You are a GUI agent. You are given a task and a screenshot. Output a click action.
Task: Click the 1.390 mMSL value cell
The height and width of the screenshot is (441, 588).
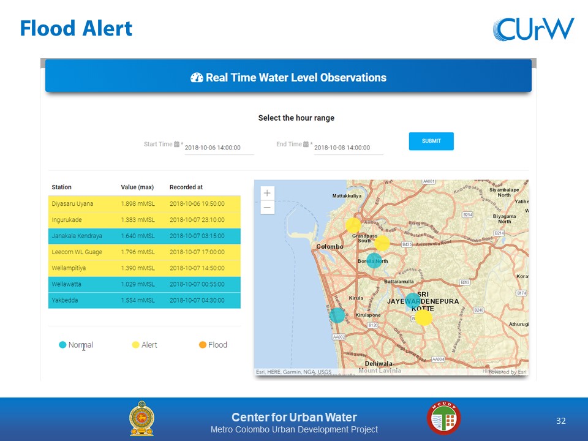click(138, 268)
